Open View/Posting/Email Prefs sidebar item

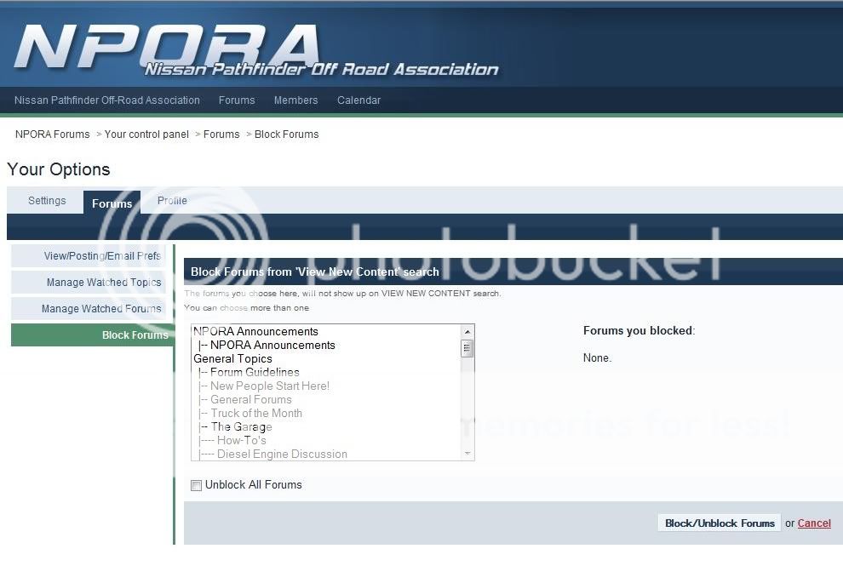[102, 256]
